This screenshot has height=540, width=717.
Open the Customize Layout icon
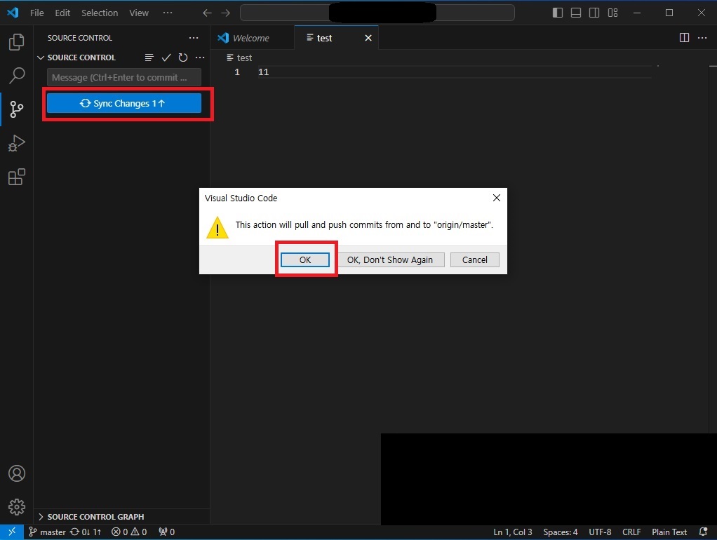click(x=612, y=13)
